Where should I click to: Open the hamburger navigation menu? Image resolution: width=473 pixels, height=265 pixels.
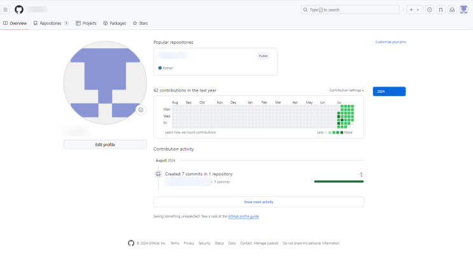coord(6,10)
